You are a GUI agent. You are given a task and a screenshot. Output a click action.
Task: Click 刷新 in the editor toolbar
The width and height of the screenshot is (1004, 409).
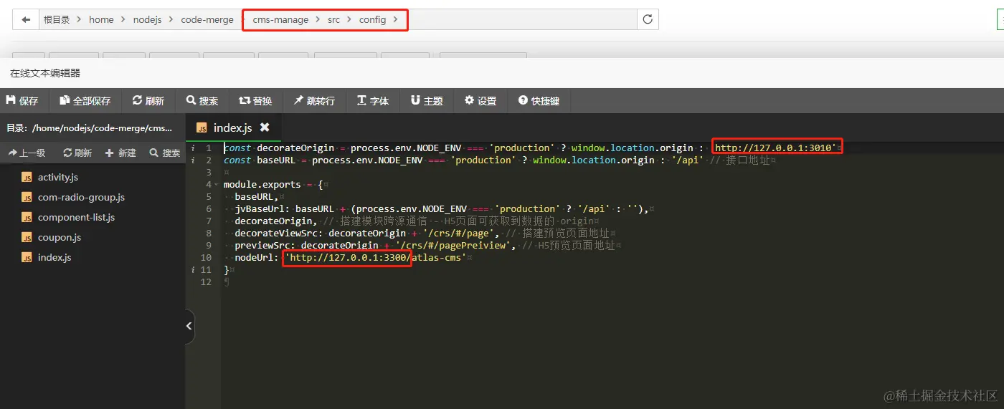tap(148, 101)
